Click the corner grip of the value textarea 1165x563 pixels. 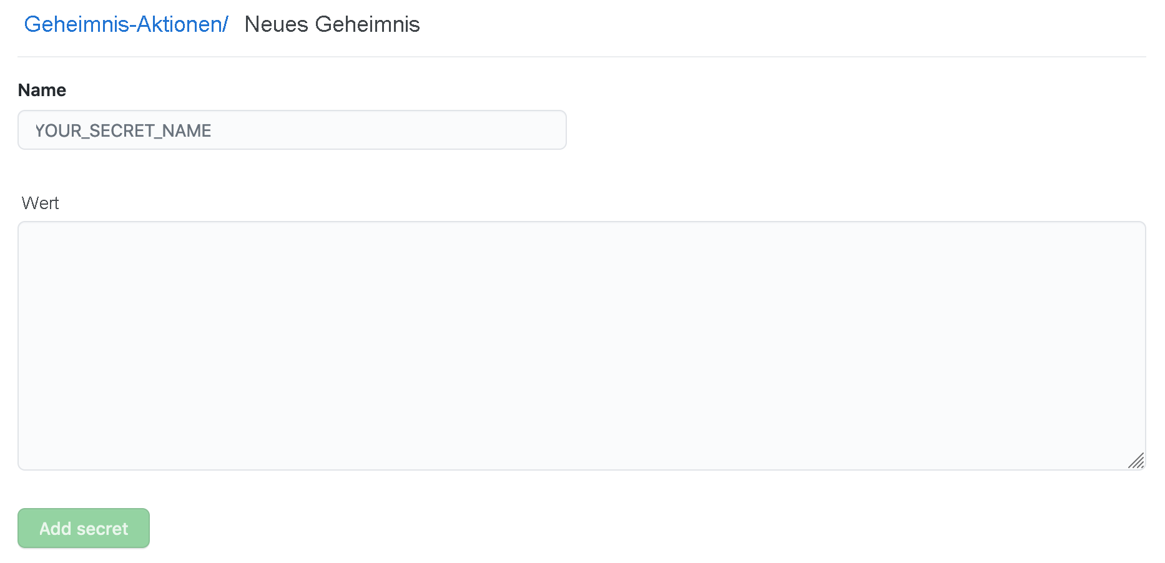[1138, 461]
